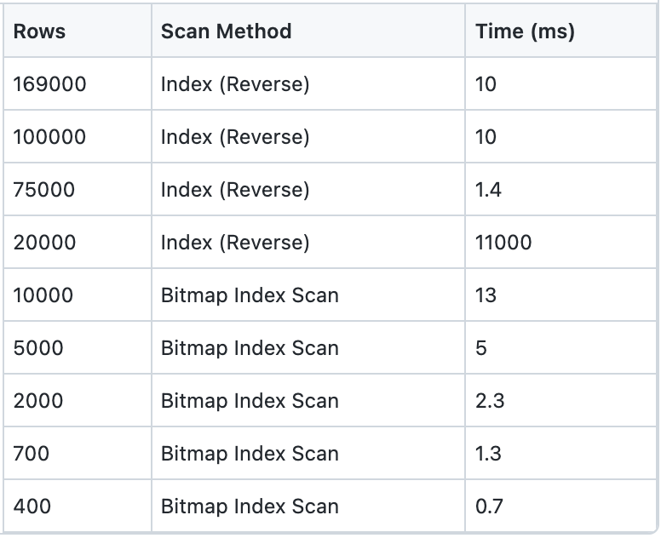This screenshot has width=661, height=538.
Task: Select the 169000 rows cell
Action: [x=78, y=83]
